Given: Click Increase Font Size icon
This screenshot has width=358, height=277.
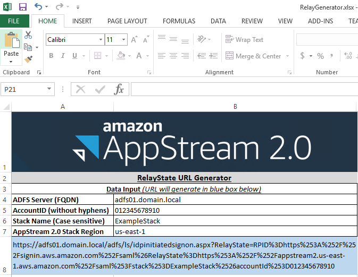Looking at the screenshot, I should pos(135,39).
